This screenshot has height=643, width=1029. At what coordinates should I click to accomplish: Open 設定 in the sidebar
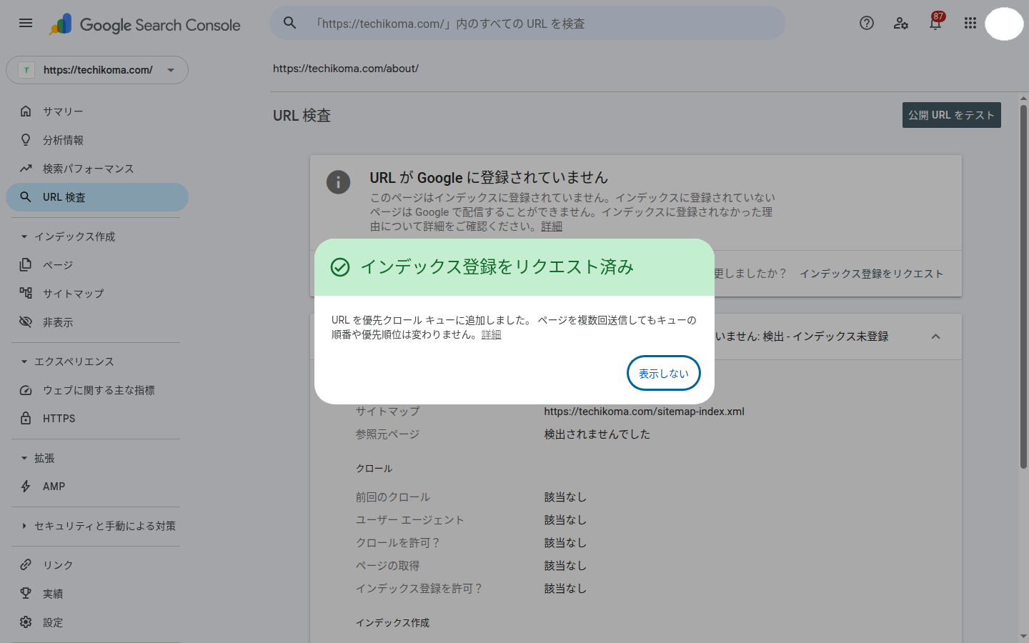tap(97, 622)
